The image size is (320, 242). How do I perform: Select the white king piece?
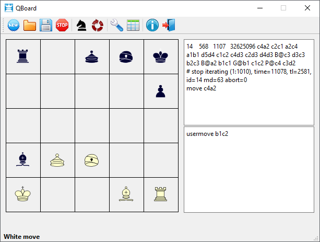click(x=22, y=194)
